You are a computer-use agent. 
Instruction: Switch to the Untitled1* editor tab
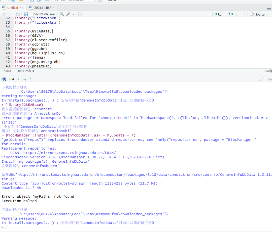click(14, 8)
